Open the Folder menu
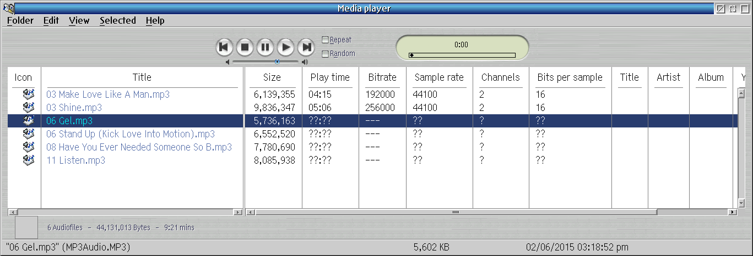The image size is (753, 256). (x=20, y=20)
